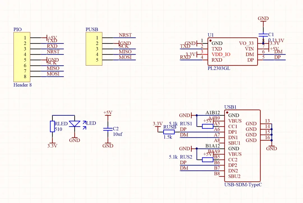Click the RUSB 1.5k resistor

pyautogui.click(x=169, y=132)
